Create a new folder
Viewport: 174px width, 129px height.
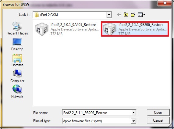pos(133,15)
